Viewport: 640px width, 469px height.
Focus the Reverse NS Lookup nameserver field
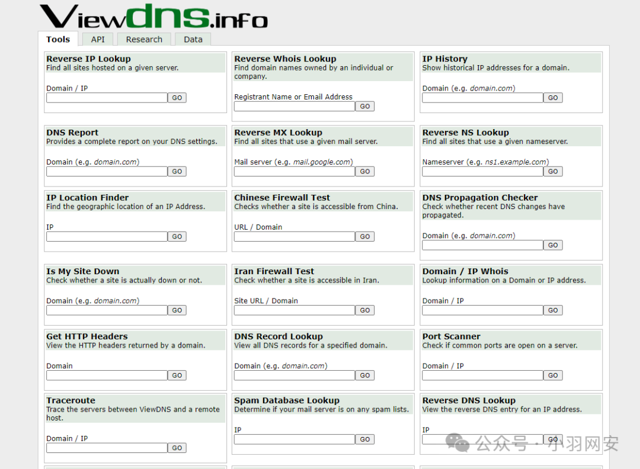pos(483,172)
